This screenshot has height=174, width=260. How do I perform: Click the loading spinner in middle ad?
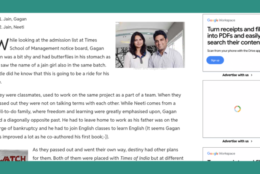[237, 109]
